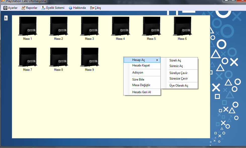Select the Masa 2 console icon
The width and height of the screenshot is (246, 148).
[x=58, y=26]
